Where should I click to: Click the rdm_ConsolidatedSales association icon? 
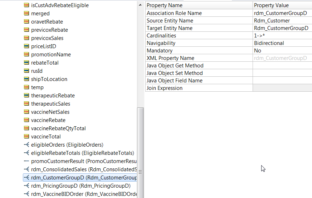click(26, 169)
